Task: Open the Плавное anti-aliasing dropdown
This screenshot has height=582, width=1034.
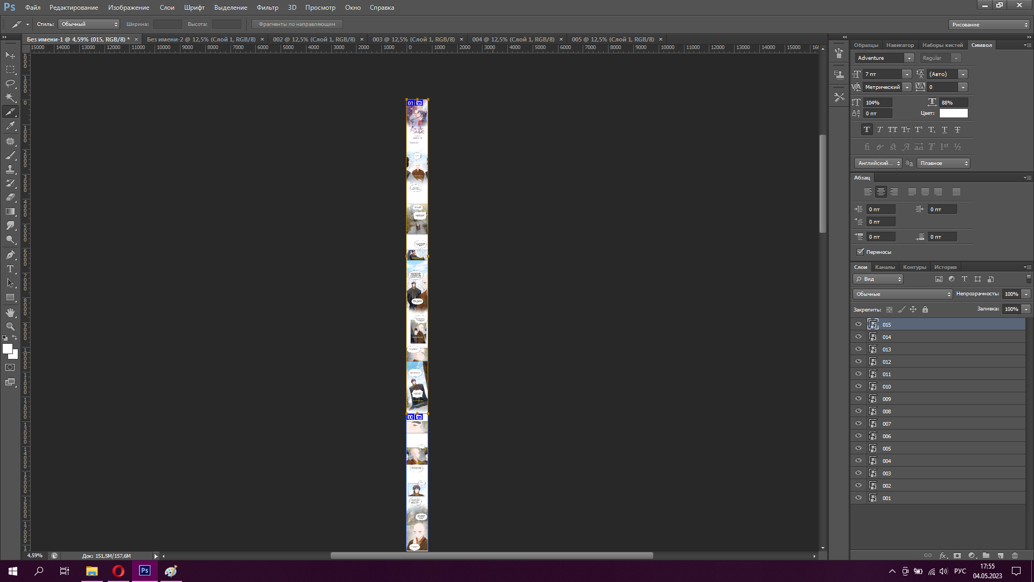Action: [x=944, y=163]
